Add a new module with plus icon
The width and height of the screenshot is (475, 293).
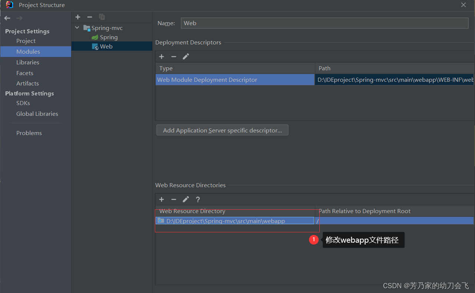(78, 17)
